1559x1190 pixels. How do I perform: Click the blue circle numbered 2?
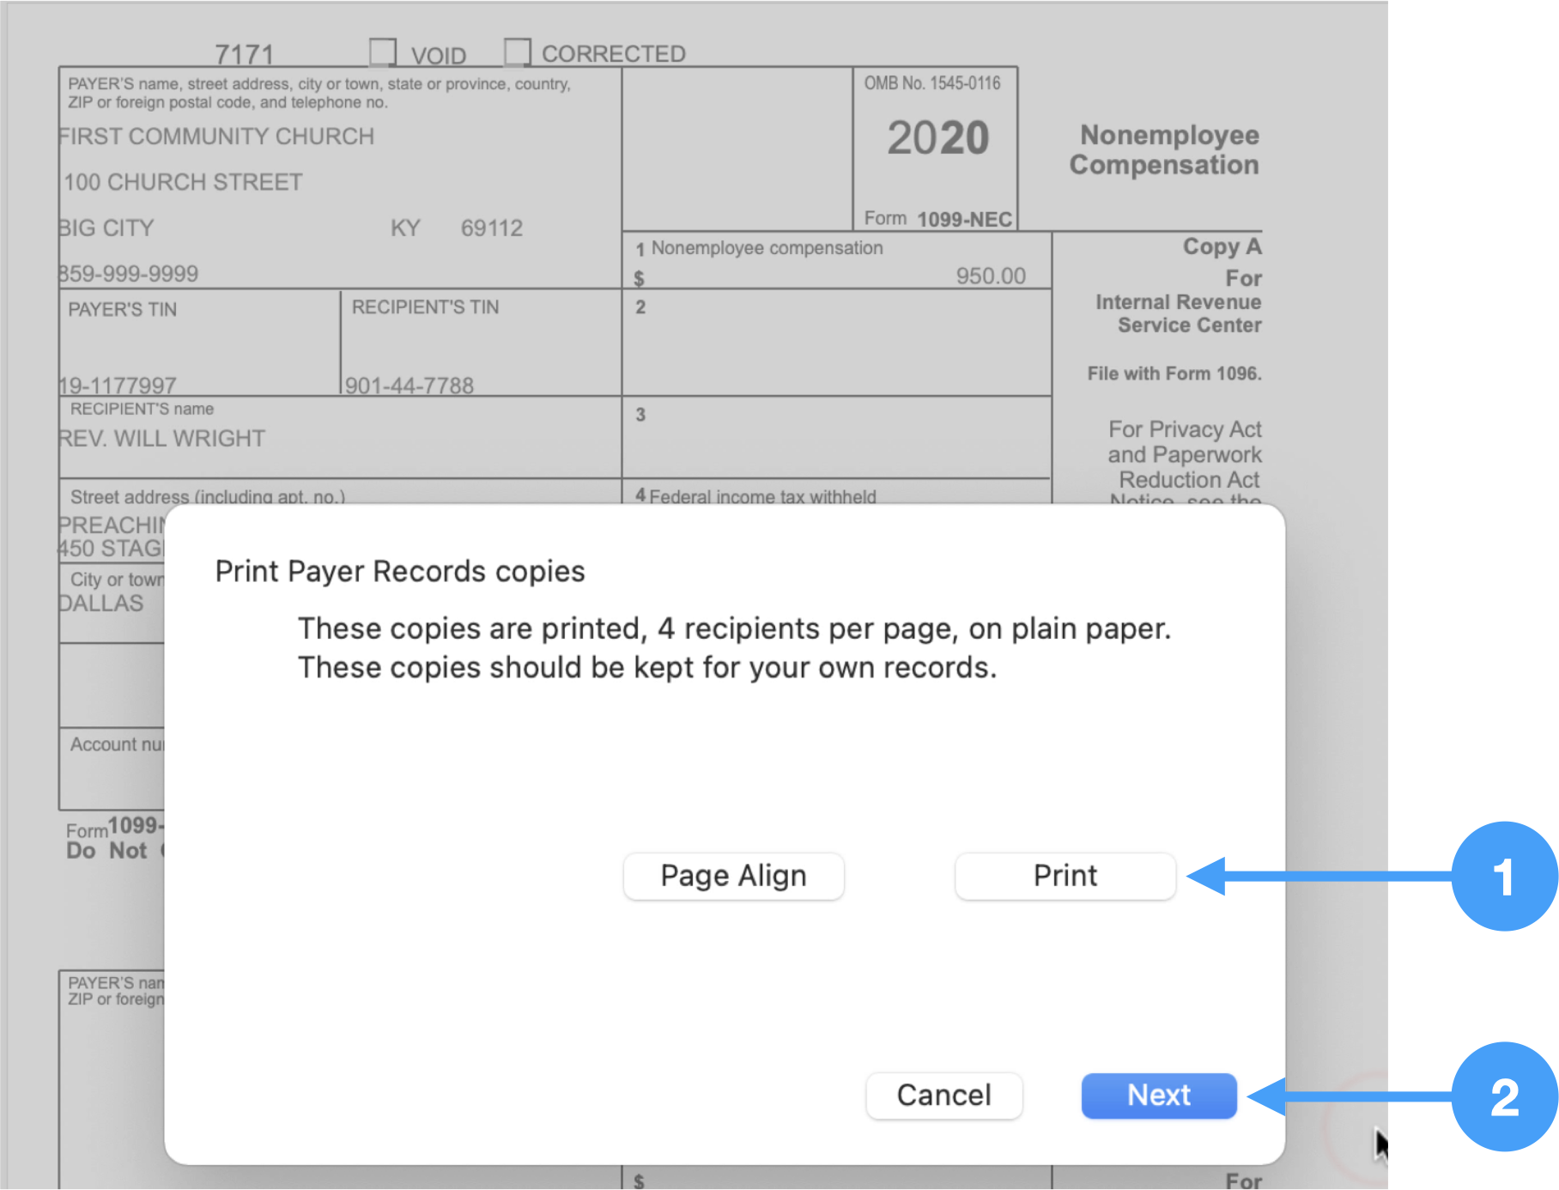[x=1503, y=1096]
